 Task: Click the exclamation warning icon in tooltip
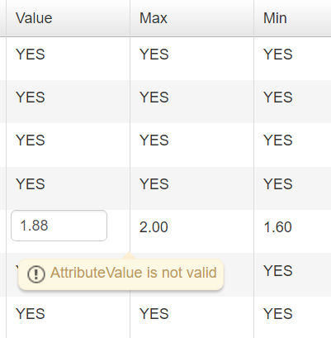36,274
